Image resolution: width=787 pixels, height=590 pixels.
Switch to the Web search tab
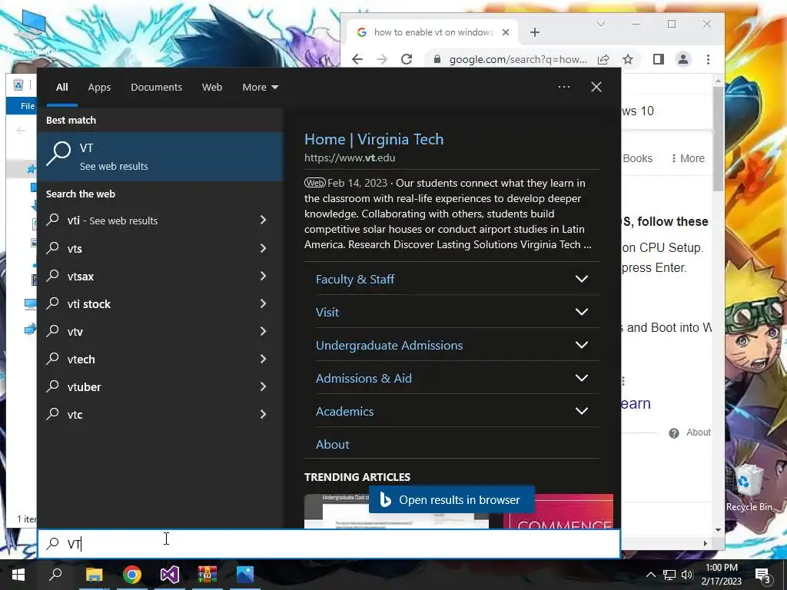tap(212, 88)
